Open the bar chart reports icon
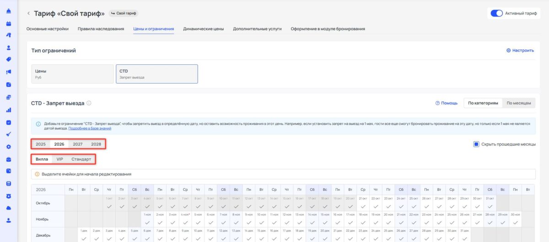This screenshot has width=549, height=242. [x=9, y=110]
